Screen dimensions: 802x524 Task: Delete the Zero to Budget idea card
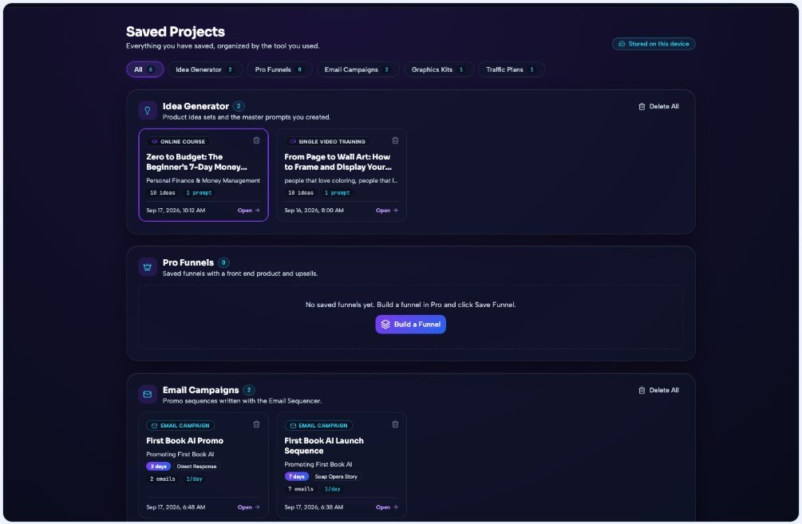click(x=257, y=140)
